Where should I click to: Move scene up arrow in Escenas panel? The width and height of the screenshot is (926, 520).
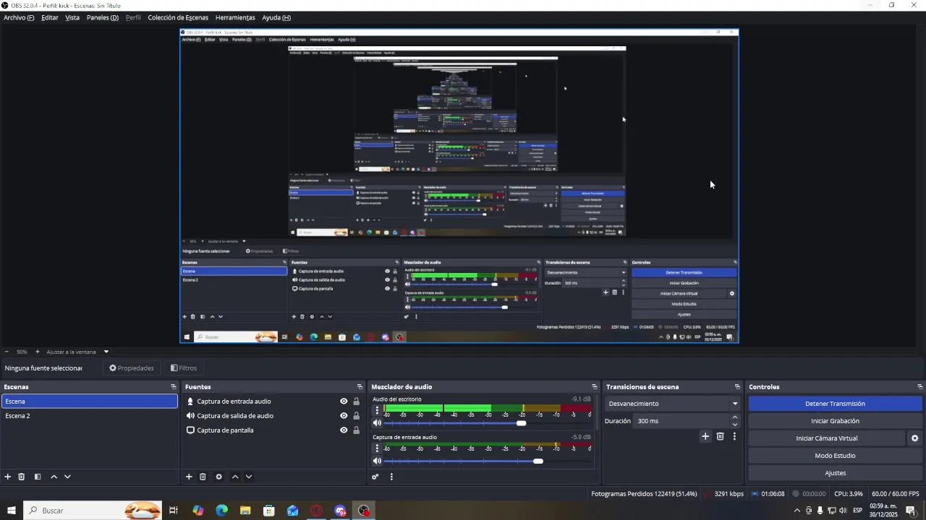[54, 477]
